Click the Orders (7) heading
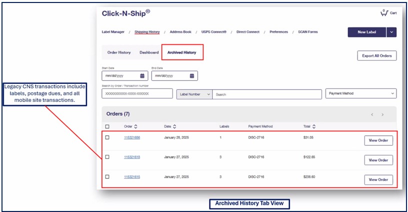Image resolution: width=408 pixels, height=212 pixels. pos(118,114)
